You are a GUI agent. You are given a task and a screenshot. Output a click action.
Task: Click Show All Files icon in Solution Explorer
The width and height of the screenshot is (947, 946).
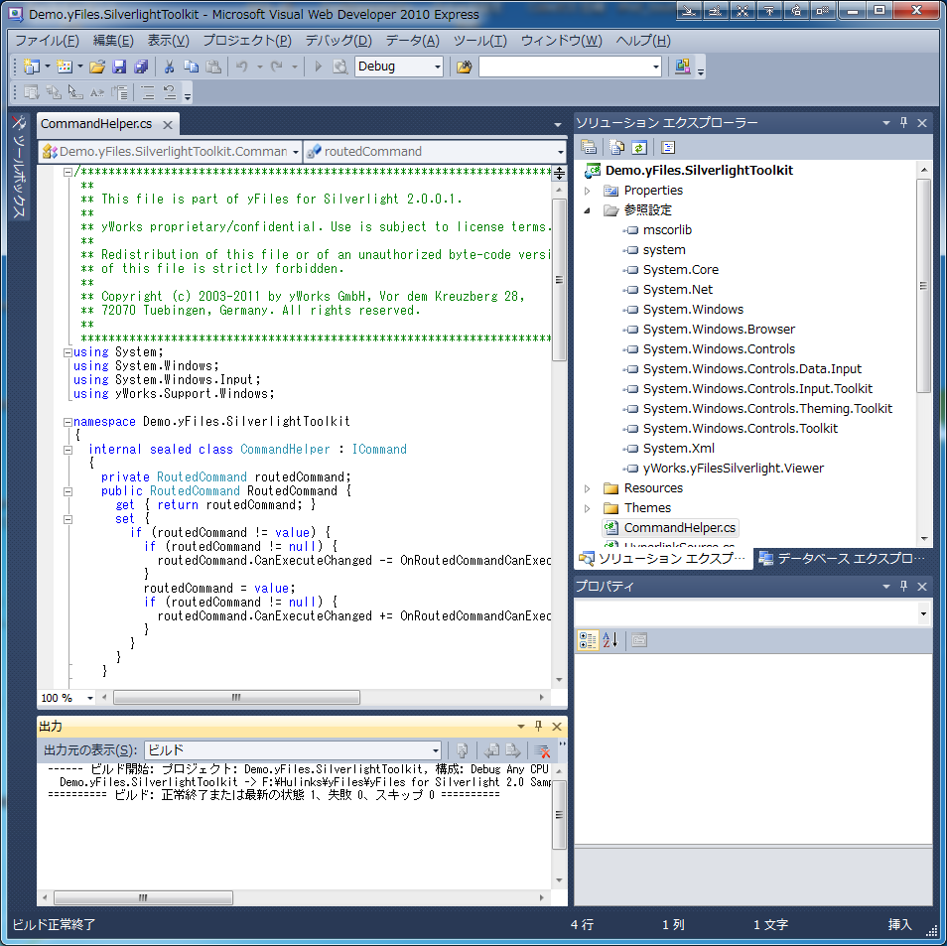click(x=616, y=147)
